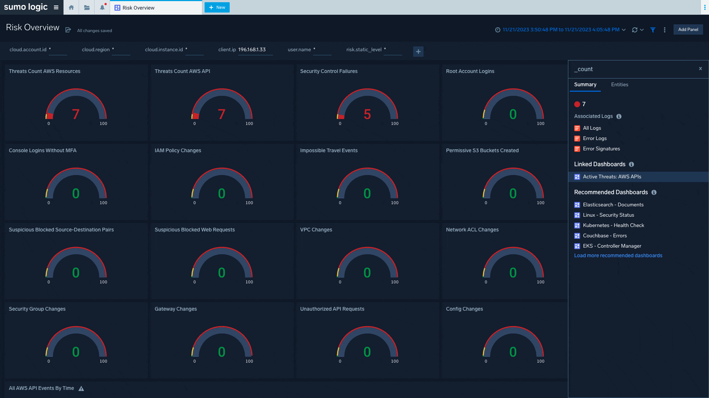The width and height of the screenshot is (709, 398).
Task: Click the IAM Policy Changes panel title
Action: click(178, 151)
